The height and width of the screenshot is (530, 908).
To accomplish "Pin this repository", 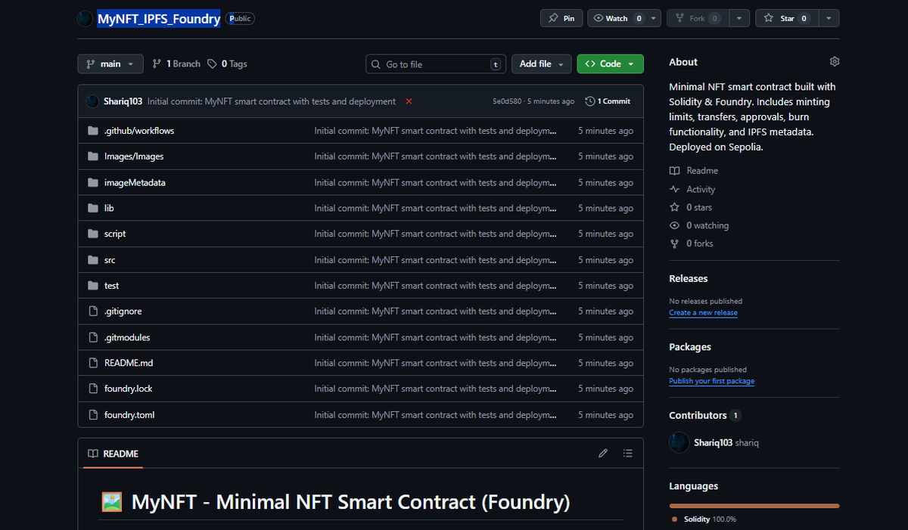I will pos(561,18).
